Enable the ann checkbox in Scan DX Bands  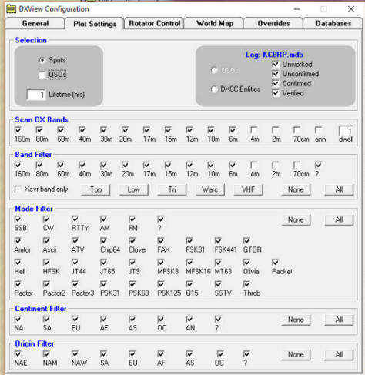pos(319,129)
